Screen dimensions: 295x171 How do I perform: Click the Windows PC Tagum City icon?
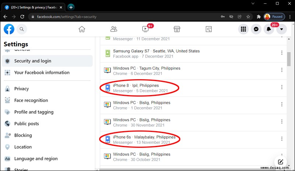coord(107,70)
